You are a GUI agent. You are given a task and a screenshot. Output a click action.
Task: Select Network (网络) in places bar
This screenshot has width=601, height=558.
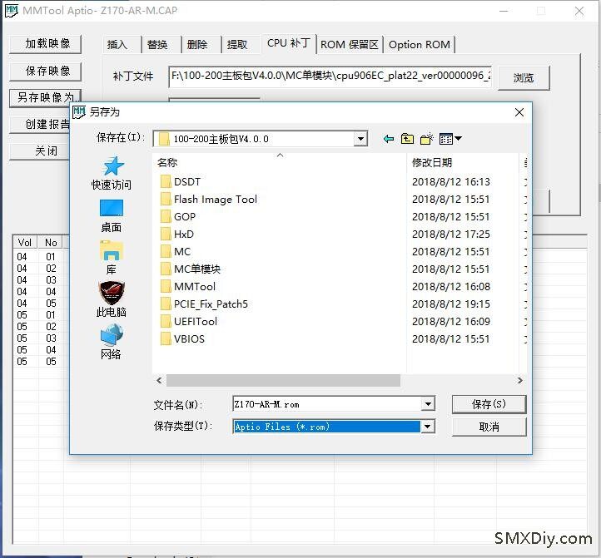tap(112, 342)
